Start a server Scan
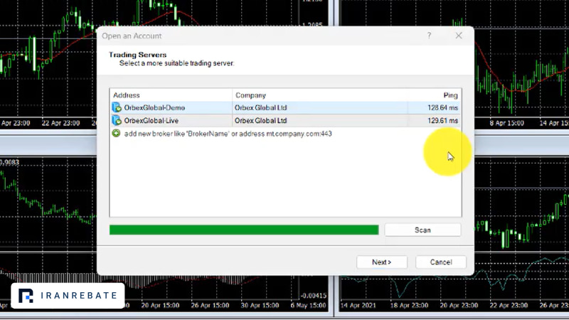 click(422, 230)
